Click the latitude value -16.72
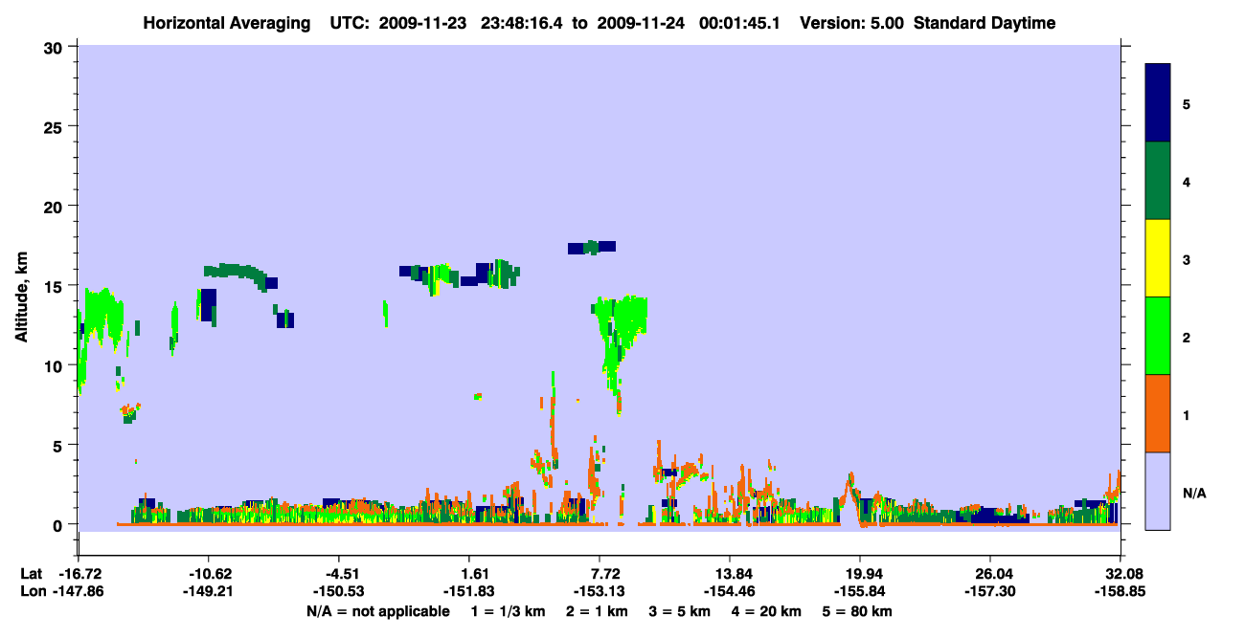 [79, 574]
